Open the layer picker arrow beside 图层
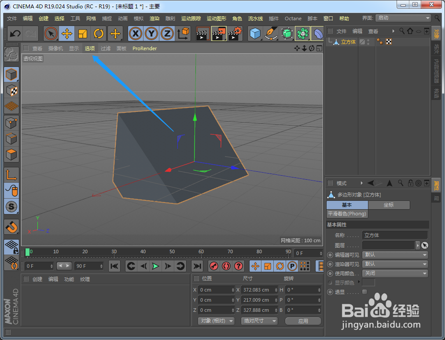The image size is (445, 340). pyautogui.click(x=417, y=245)
